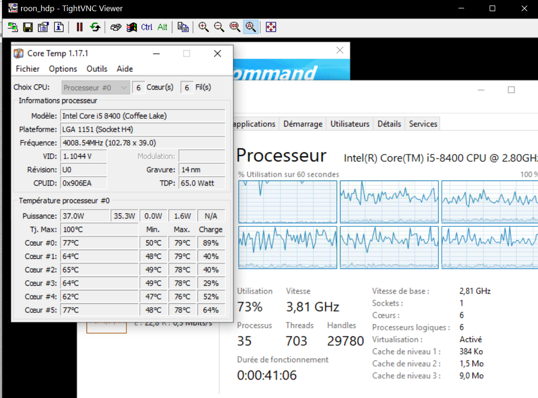Screen dimensions: 538x398
Task: Maximize the Task Manager window
Action: point(511,90)
